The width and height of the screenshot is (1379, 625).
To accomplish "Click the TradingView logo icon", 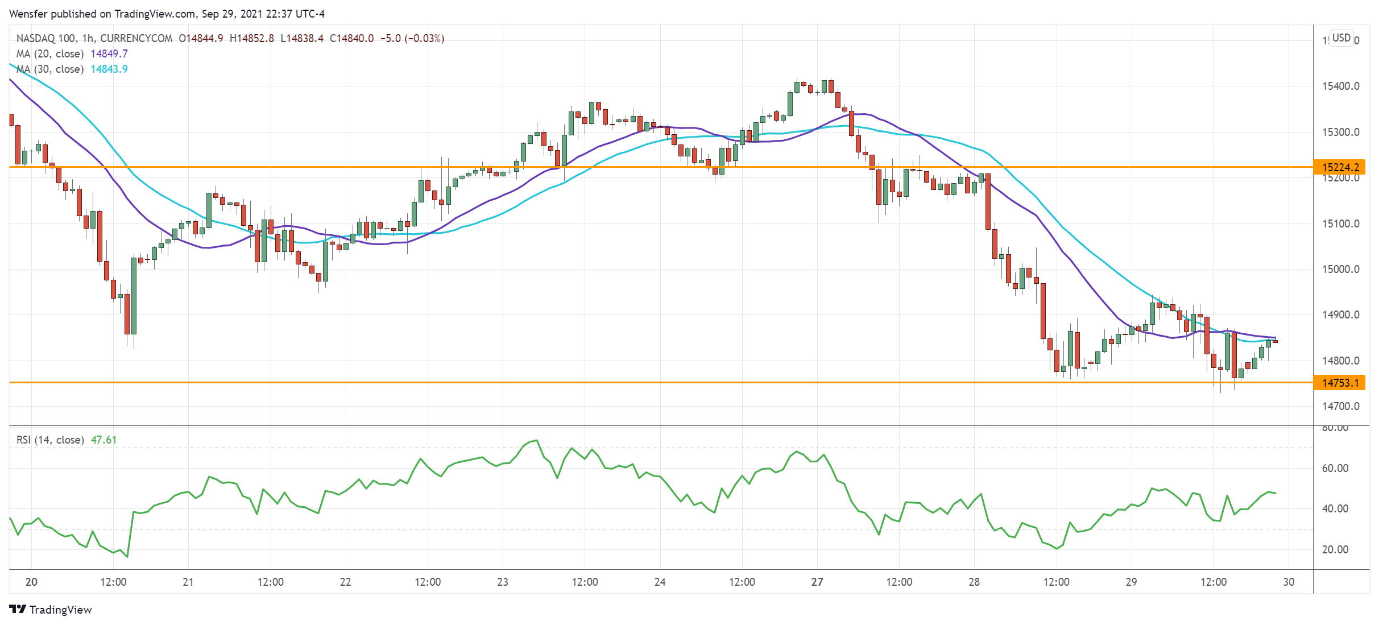I will [x=18, y=609].
